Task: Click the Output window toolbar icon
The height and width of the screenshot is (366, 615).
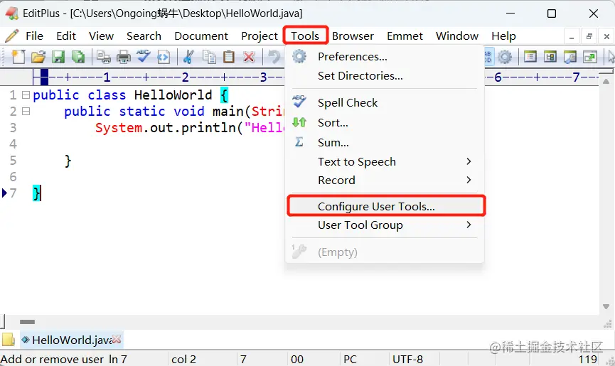Action: click(570, 57)
